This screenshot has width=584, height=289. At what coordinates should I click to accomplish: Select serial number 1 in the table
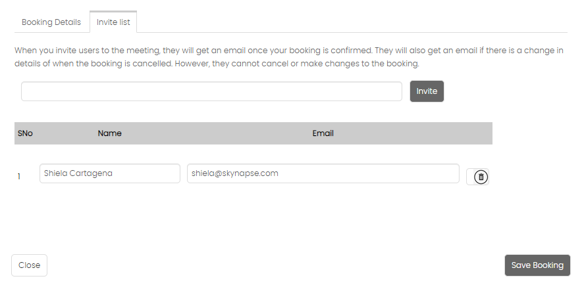(19, 177)
